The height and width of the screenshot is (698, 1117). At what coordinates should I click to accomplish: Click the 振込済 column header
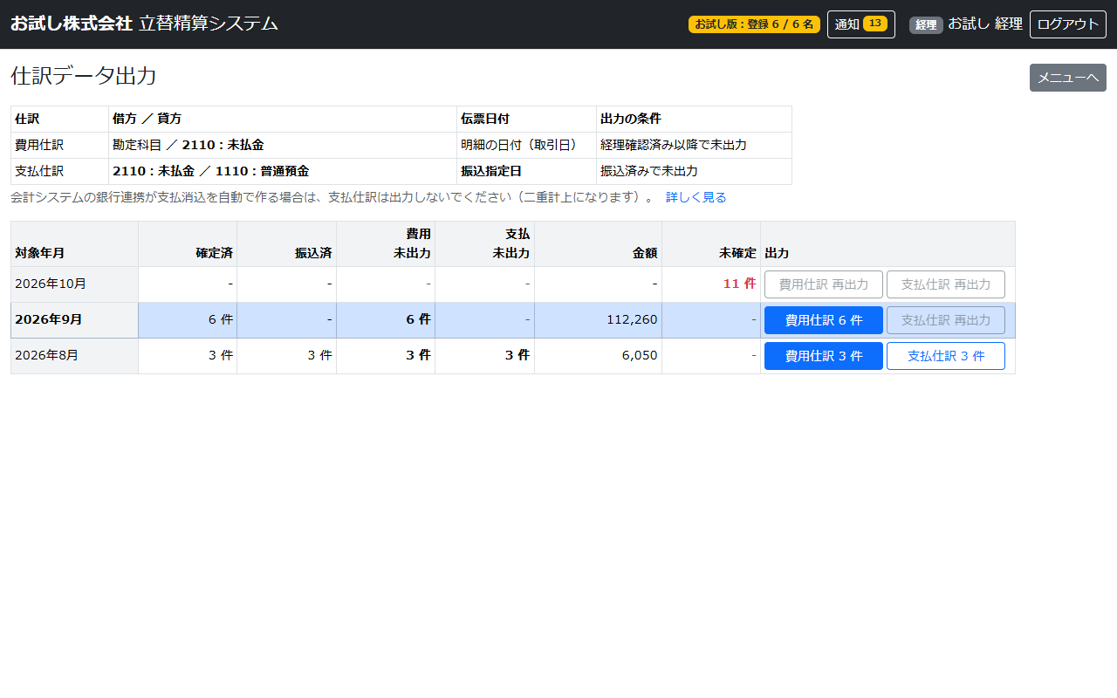point(286,244)
